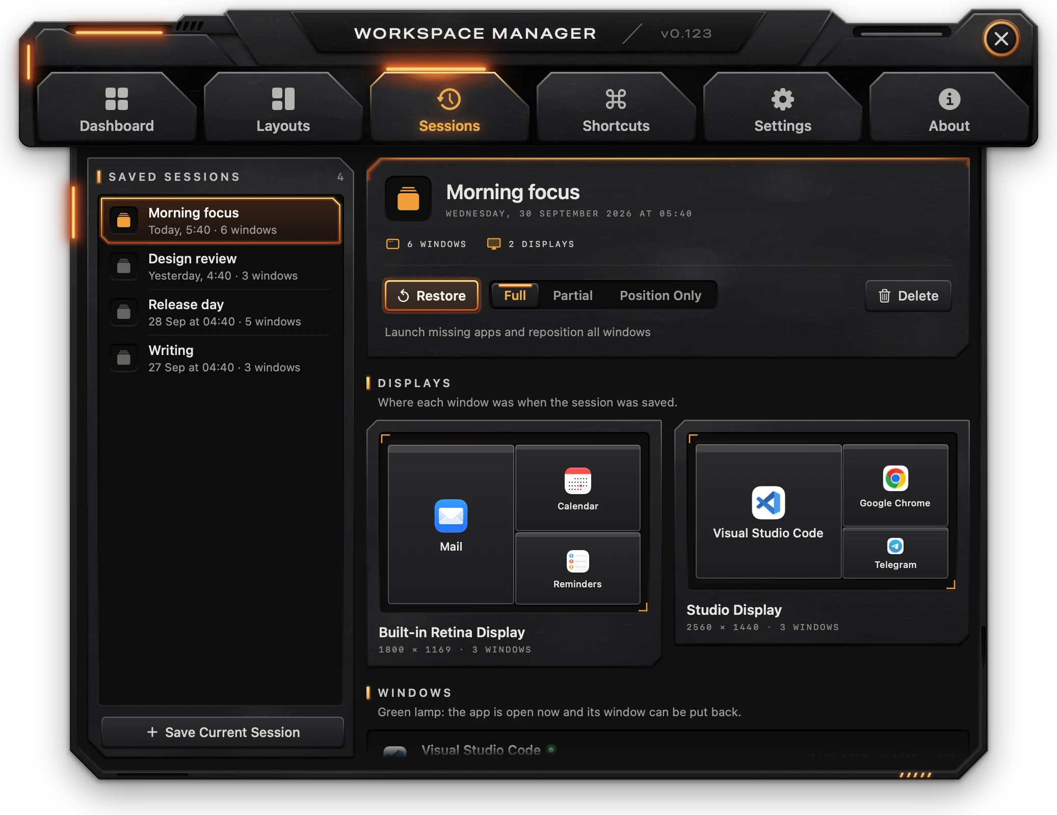Choose Position Only restore mode
Image resolution: width=1057 pixels, height=815 pixels.
coord(660,295)
